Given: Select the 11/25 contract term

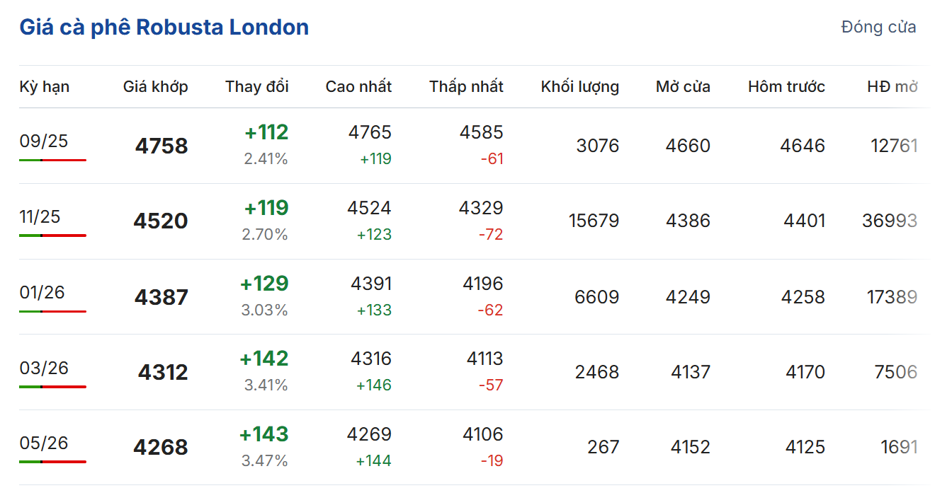Looking at the screenshot, I should coord(40,216).
